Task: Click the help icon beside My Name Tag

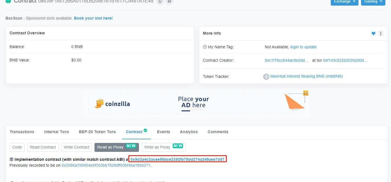Action: click(x=205, y=47)
